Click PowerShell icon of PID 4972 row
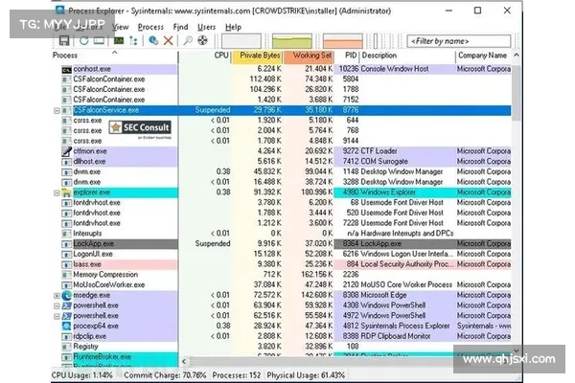Viewport: 575px width, 383px height. pyautogui.click(x=66, y=316)
